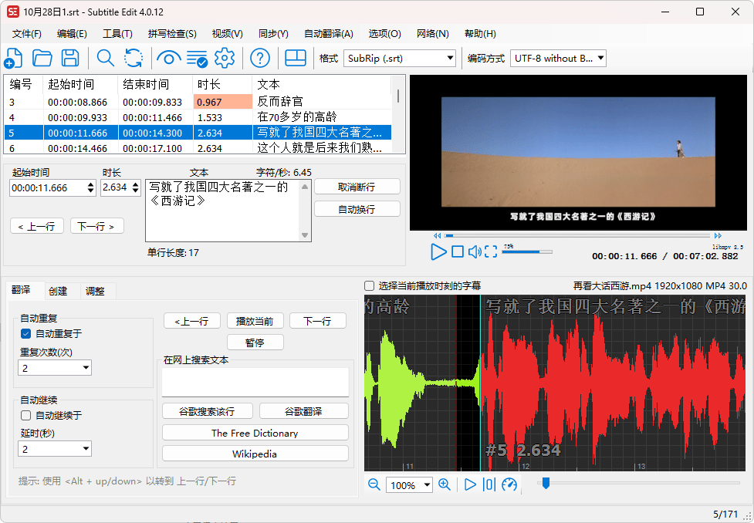This screenshot has height=523, width=754.
Task: Open the 自动翻译(A) menu
Action: point(329,34)
